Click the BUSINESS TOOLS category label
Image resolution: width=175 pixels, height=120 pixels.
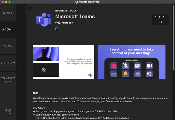point(66,11)
